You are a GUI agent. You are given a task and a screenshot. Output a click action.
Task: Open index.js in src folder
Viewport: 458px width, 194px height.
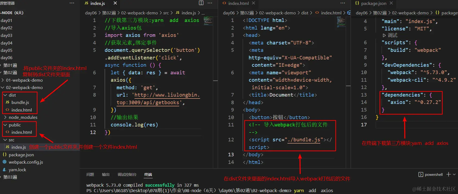tap(18, 147)
